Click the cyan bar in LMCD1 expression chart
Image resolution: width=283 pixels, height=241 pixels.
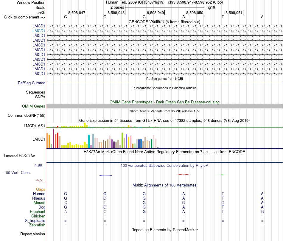click(89, 141)
